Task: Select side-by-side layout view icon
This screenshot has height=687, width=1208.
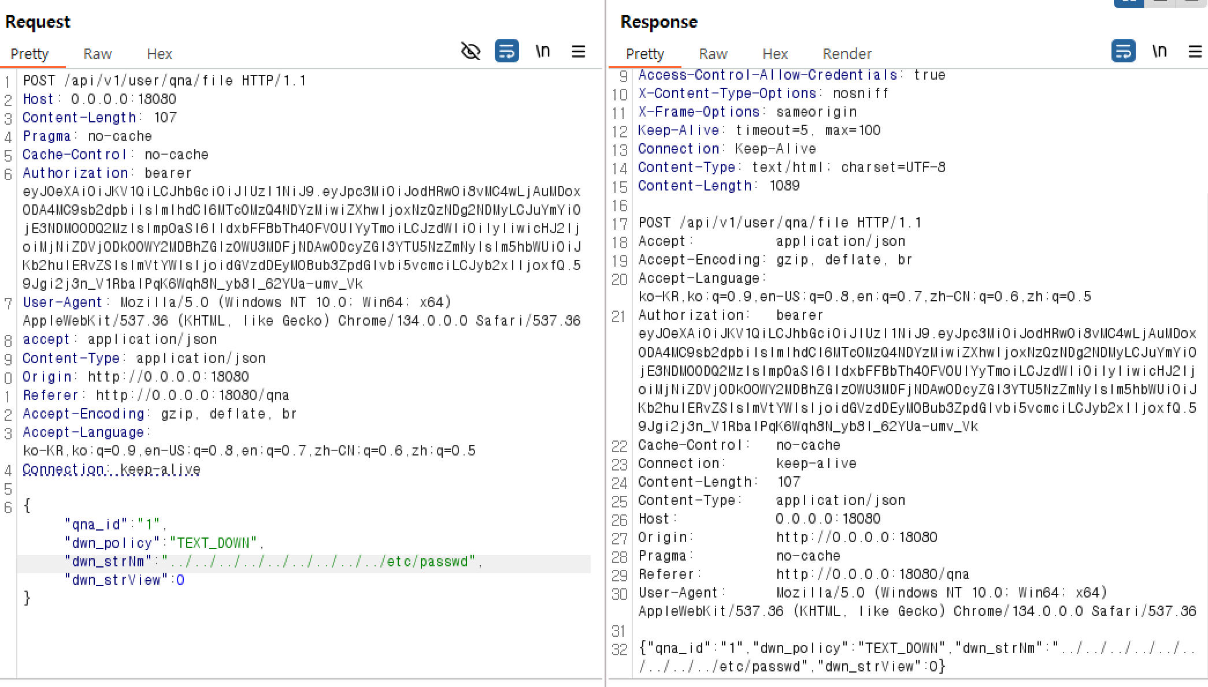Action: [1128, 3]
